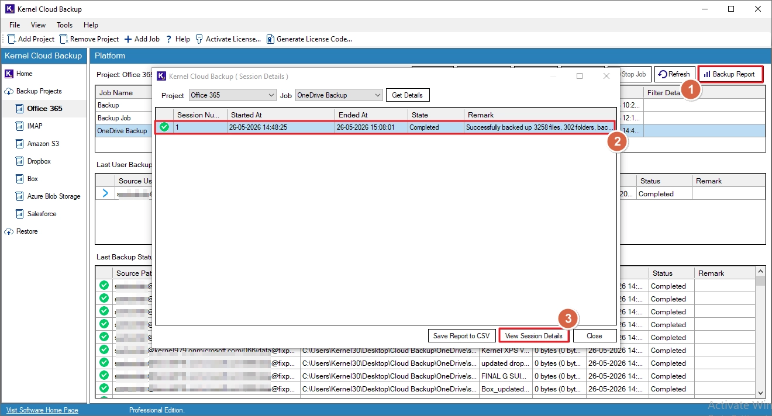Expand the user row arrow in Last User Backup table

click(x=105, y=193)
